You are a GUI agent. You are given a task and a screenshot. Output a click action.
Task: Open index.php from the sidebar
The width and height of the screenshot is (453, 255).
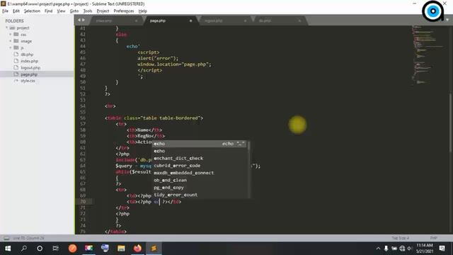[x=30, y=61]
